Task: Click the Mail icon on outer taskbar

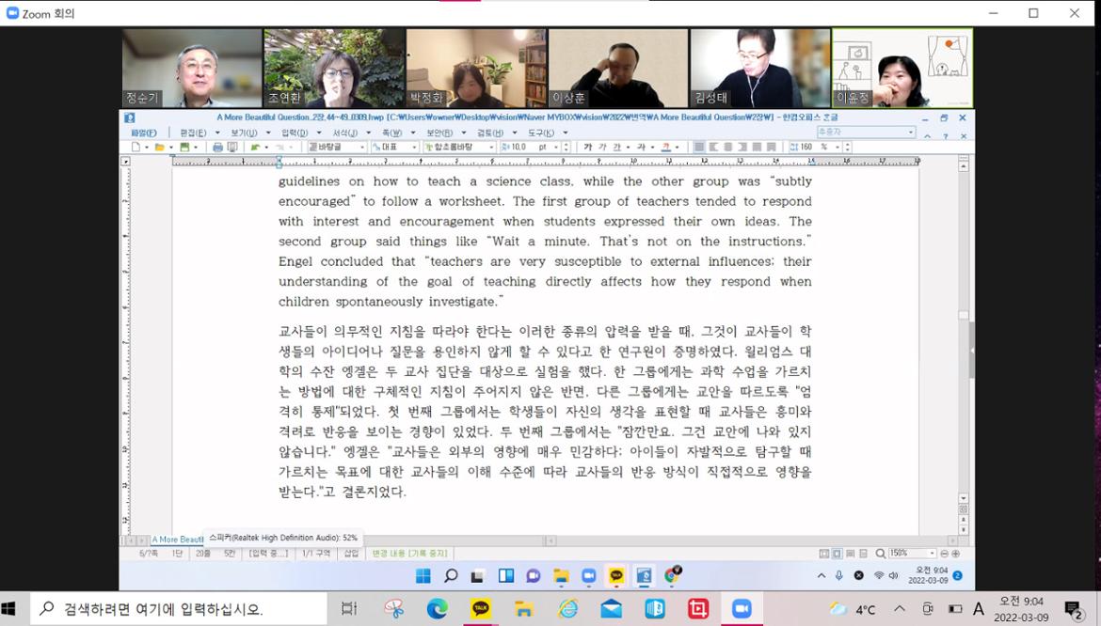Action: tap(611, 609)
